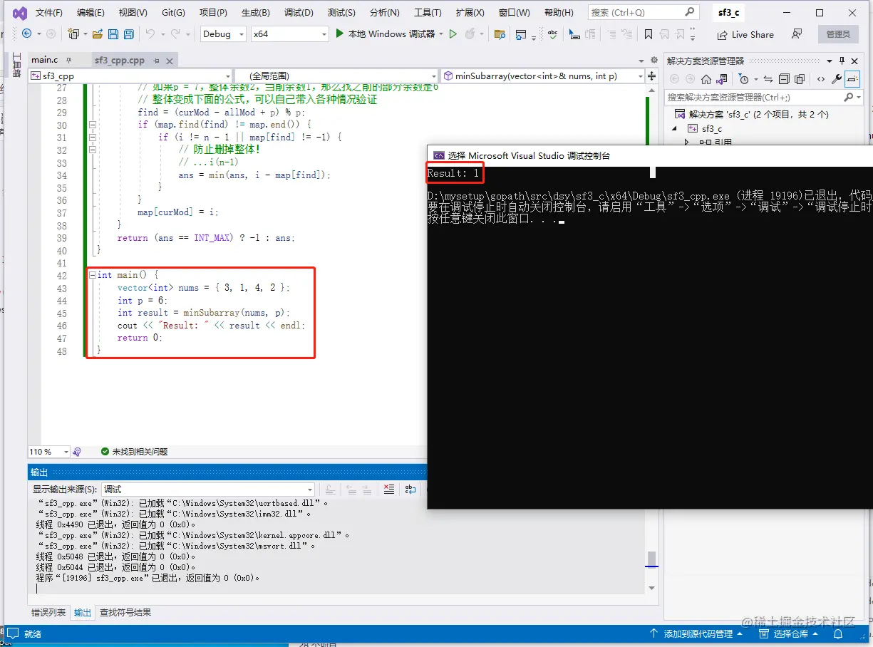Click the Find in Files folder icon
Viewport: 873px width, 647px height.
click(500, 33)
